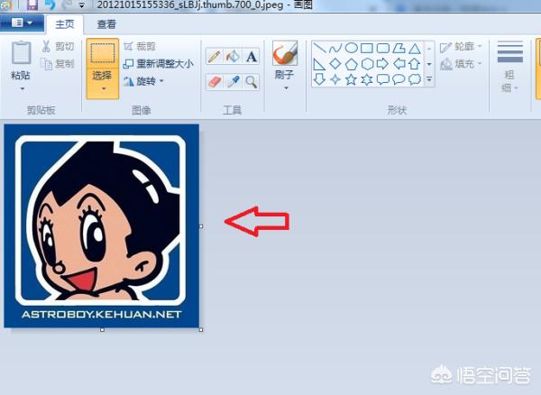The height and width of the screenshot is (395, 541).
Task: Select the Text tool
Action: [252, 56]
